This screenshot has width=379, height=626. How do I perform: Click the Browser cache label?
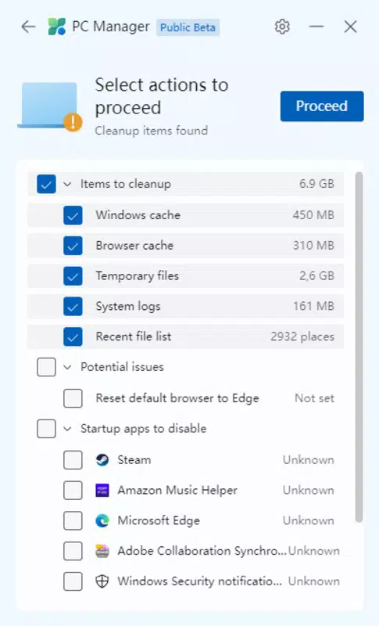click(134, 245)
